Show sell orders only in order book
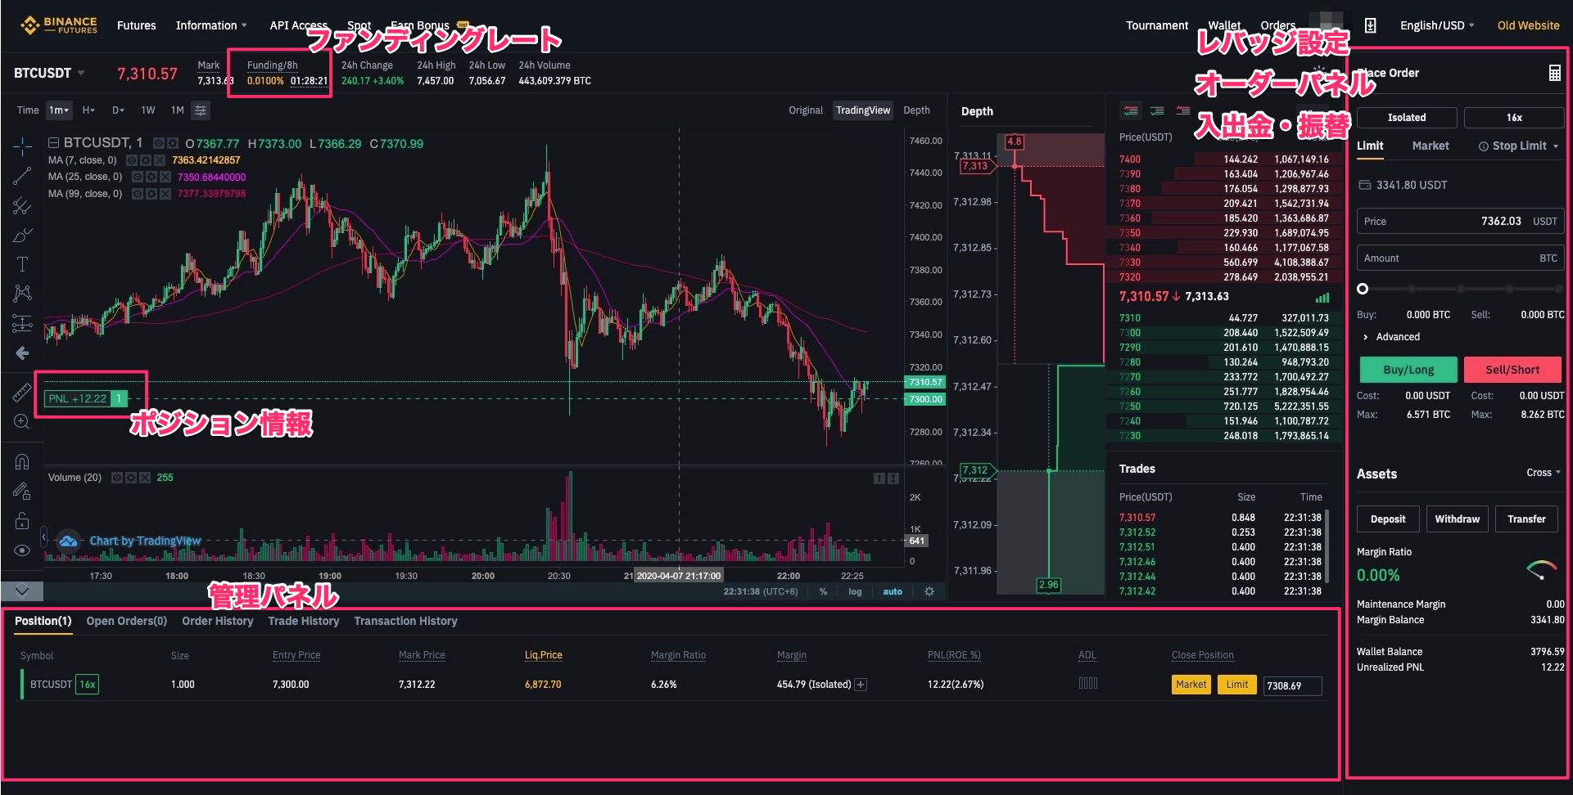1573x795 pixels. [1183, 111]
